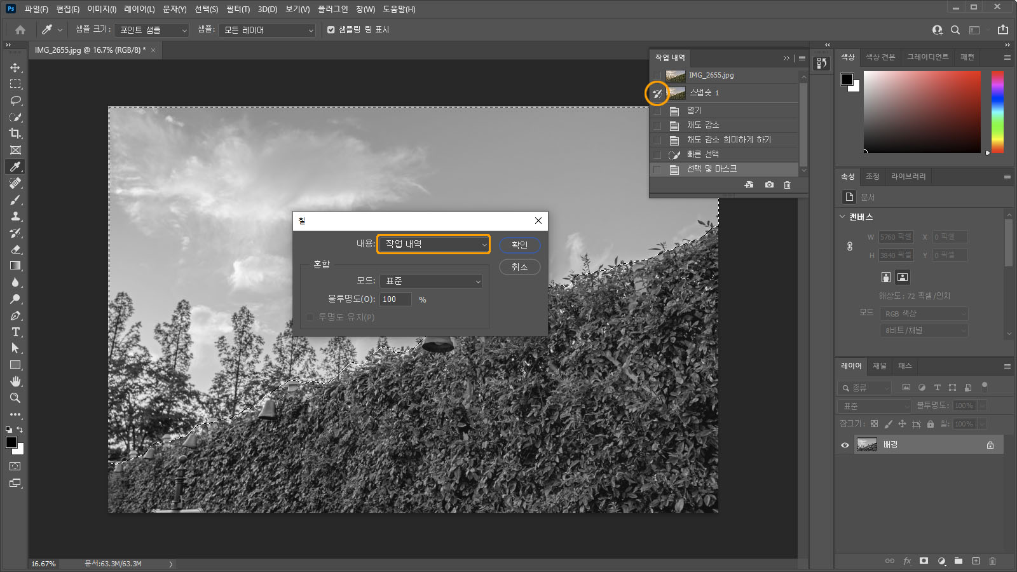Select the Quick Selection tool

[15, 117]
